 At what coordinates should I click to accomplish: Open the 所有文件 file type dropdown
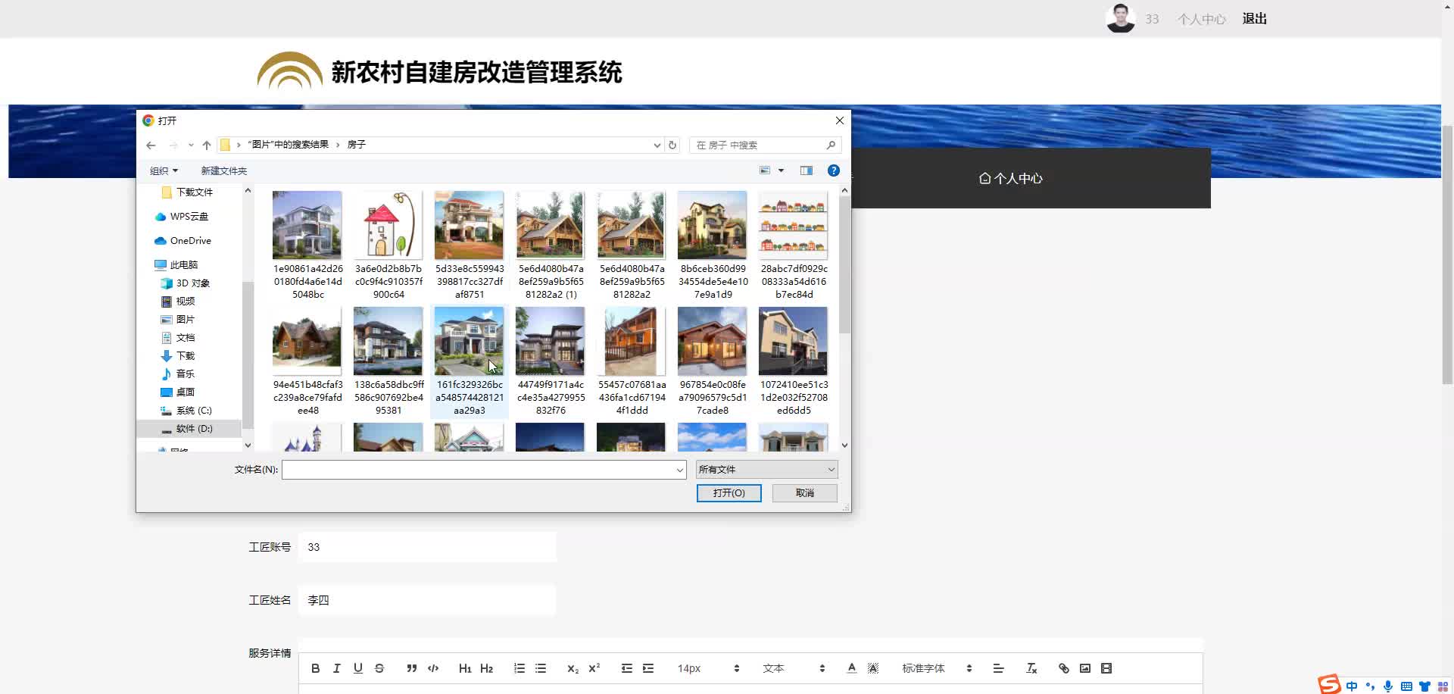tap(766, 469)
